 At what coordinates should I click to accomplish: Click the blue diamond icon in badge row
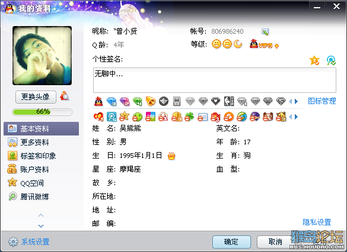coord(112,102)
